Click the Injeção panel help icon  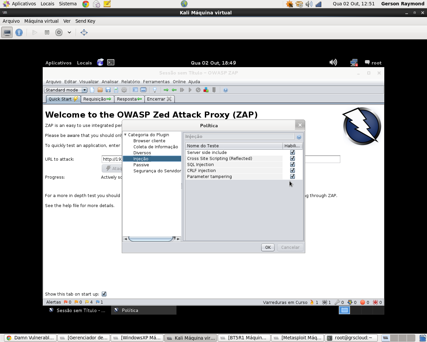coord(299,137)
